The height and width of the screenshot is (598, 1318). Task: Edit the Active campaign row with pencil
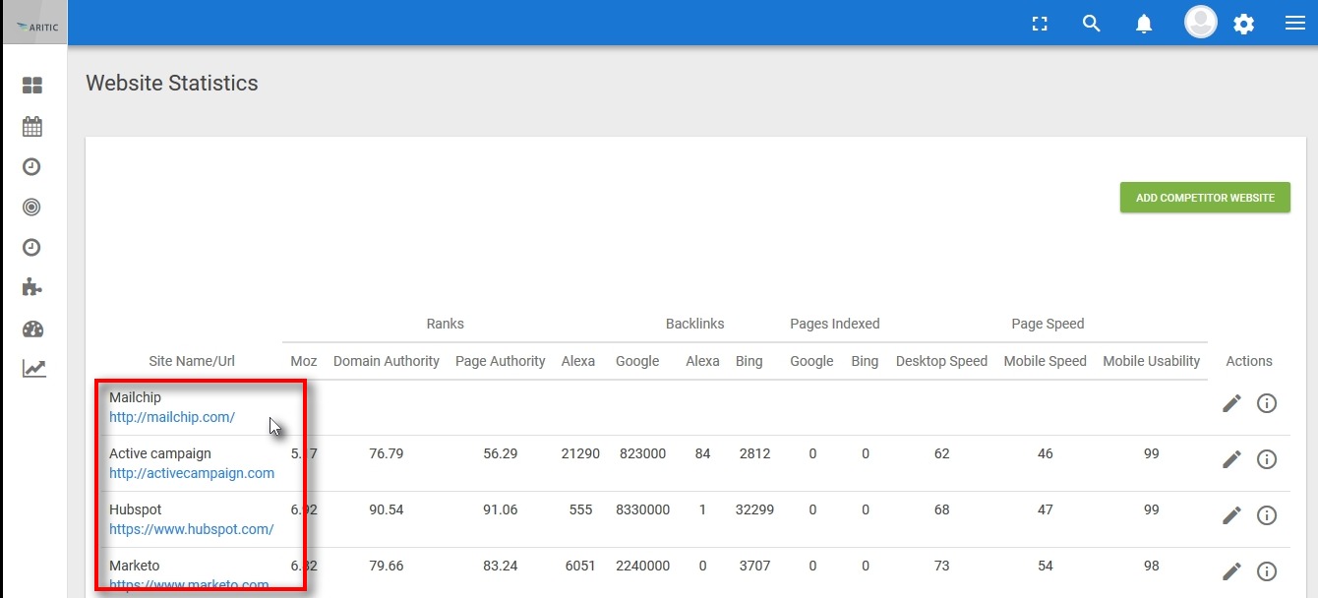(1231, 459)
